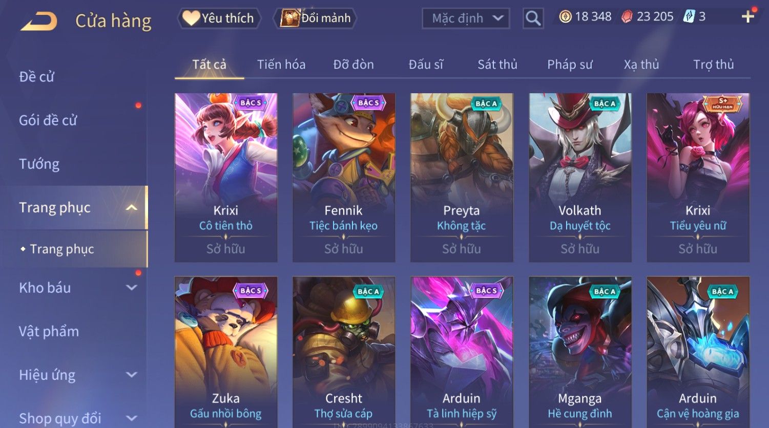769x428 pixels.
Task: Open the Fennik Tiệc bánh kẹo skin card
Action: (344, 178)
